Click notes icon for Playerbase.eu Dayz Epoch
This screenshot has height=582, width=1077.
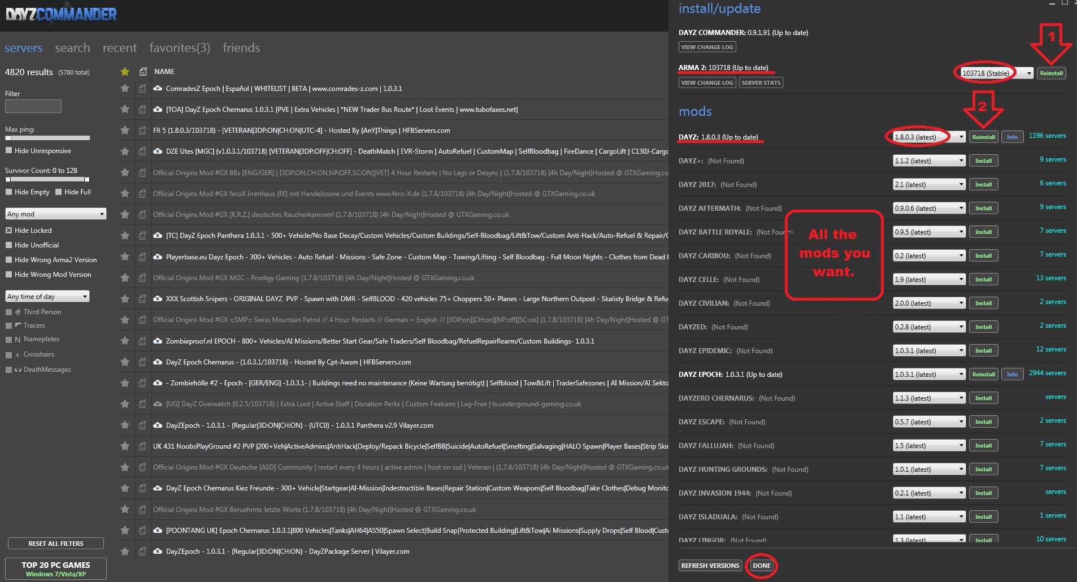point(142,257)
